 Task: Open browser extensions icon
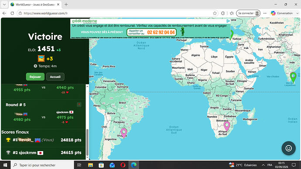[x=223, y=13]
